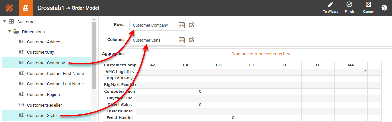Open the To Wizard pencil option
Image resolution: width=392 pixels, height=122 pixels.
[x=331, y=8]
